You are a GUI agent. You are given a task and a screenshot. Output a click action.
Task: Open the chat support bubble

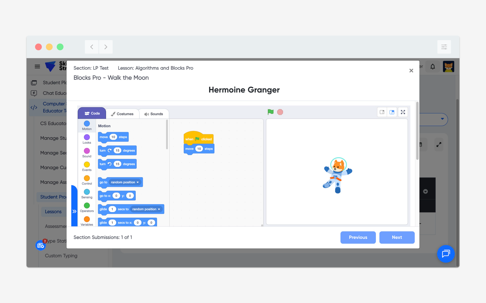(446, 254)
